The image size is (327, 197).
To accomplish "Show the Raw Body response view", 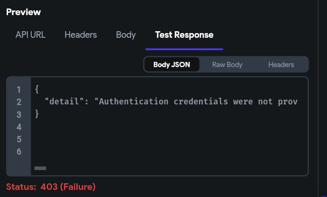I will [x=227, y=65].
